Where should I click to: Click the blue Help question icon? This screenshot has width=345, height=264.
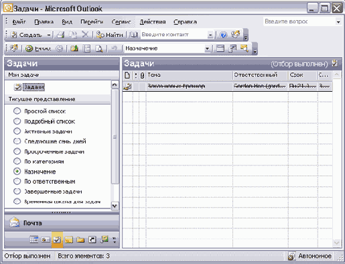pos(223,35)
